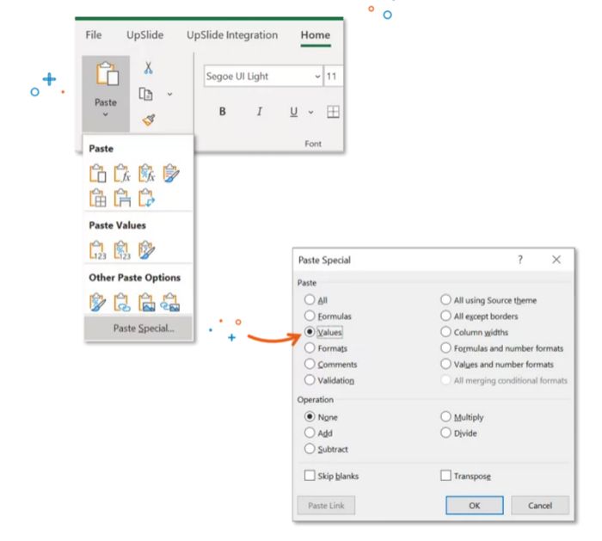Select the Divide operation radio button

click(x=445, y=433)
